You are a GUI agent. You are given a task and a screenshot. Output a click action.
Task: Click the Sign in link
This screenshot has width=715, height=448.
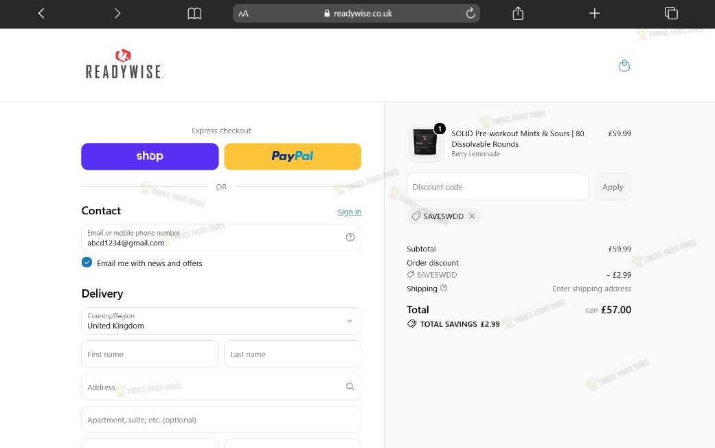[x=350, y=212]
